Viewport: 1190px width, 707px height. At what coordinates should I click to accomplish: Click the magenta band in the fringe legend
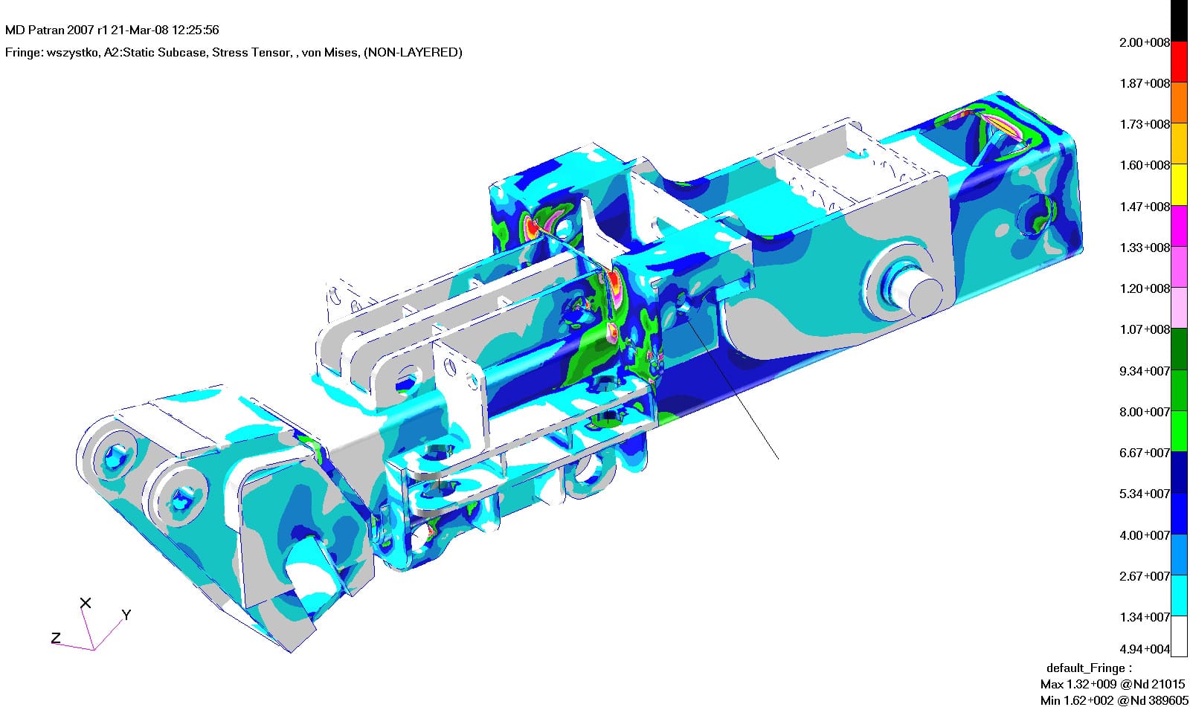(1180, 226)
